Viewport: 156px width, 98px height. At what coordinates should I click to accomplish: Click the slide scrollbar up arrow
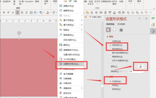[102, 21]
